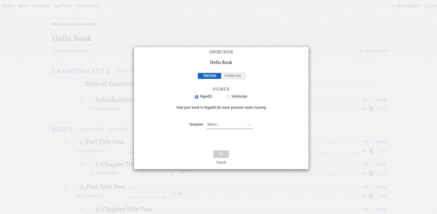Click circle icon beside 2. Part Title Two
The height and width of the screenshot is (214, 437).
point(66,187)
